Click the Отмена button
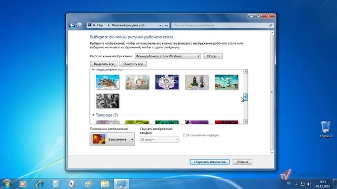337x189 pixels. [x=242, y=162]
